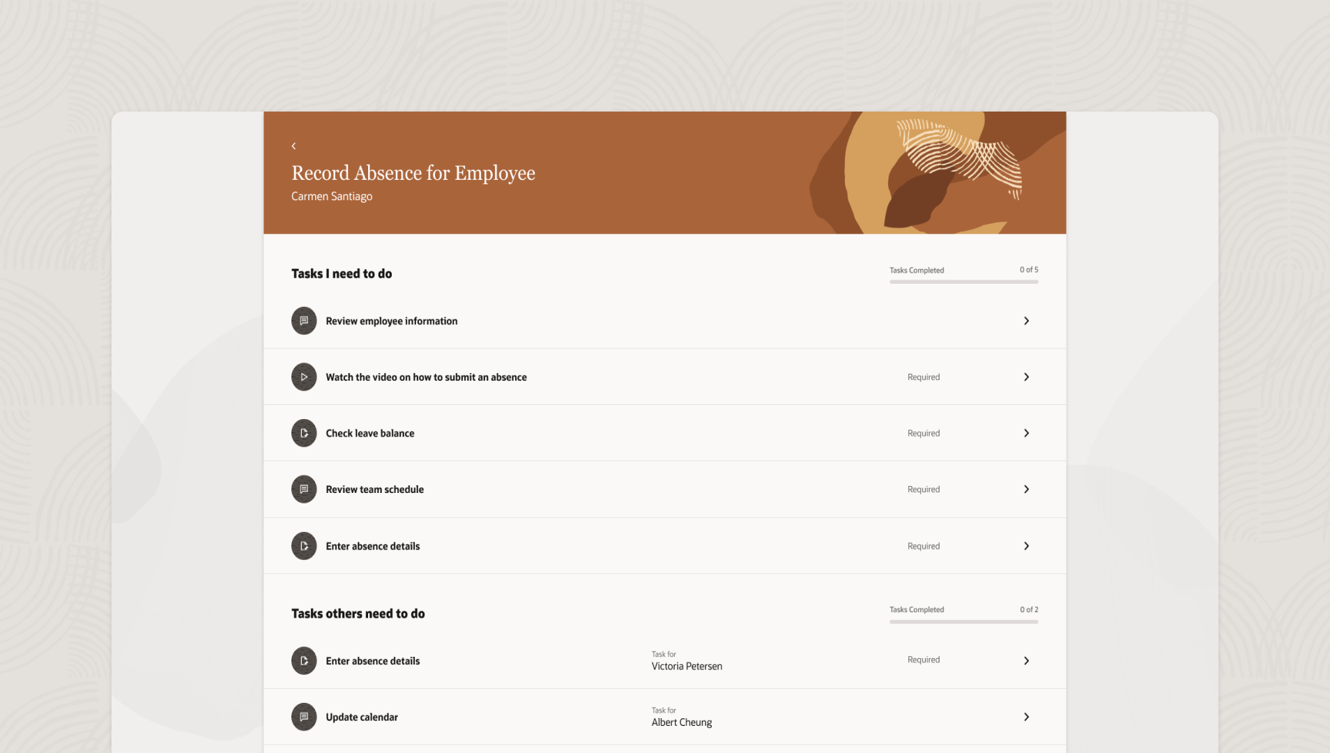Open my Enter absence details task chevron
1330x753 pixels.
coord(1026,546)
